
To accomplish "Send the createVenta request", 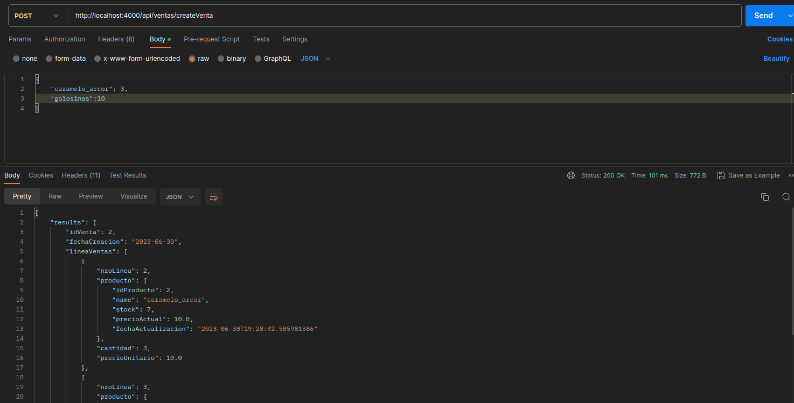I will coord(763,16).
